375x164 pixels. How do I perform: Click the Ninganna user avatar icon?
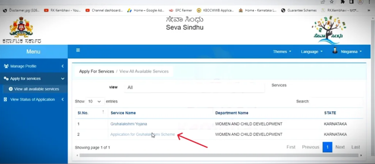tap(335, 51)
